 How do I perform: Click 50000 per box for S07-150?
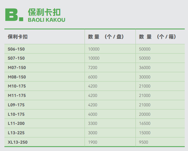pos(145,58)
